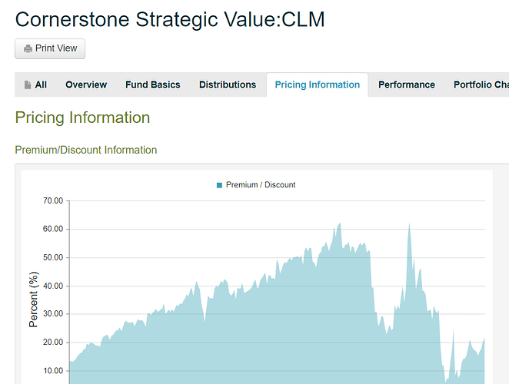Select the Fund Basics tab

[153, 84]
